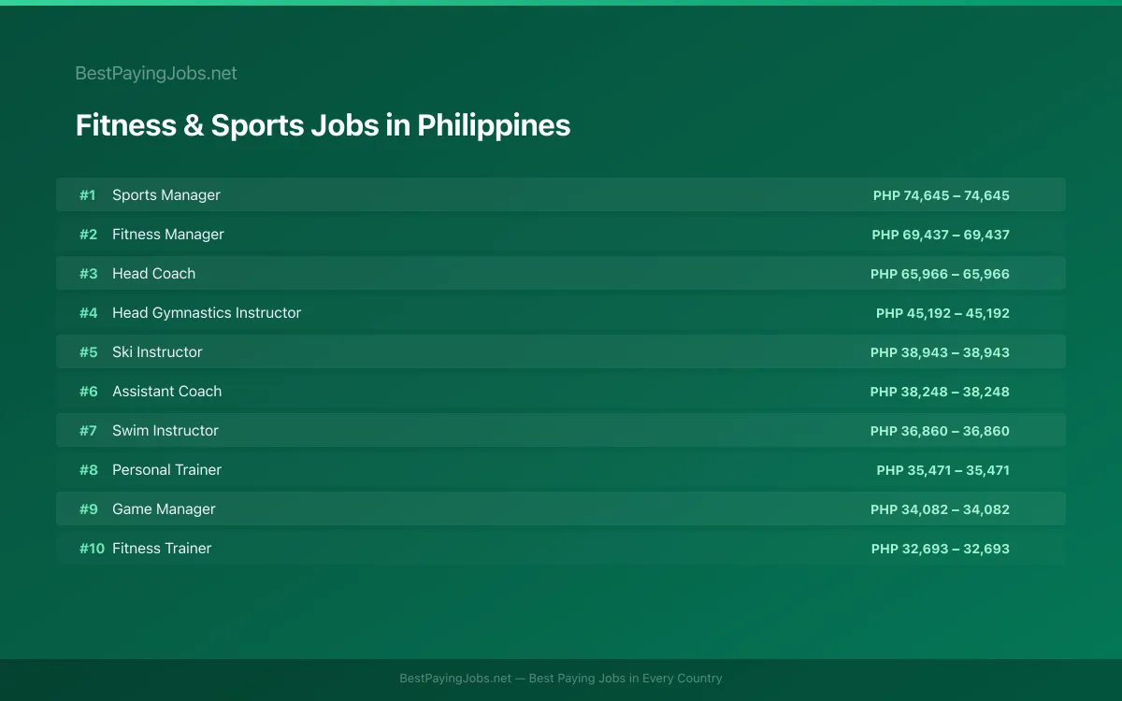Image resolution: width=1122 pixels, height=701 pixels.
Task: Click the salary PHP 34,082 – 34,082
Action: coord(940,509)
